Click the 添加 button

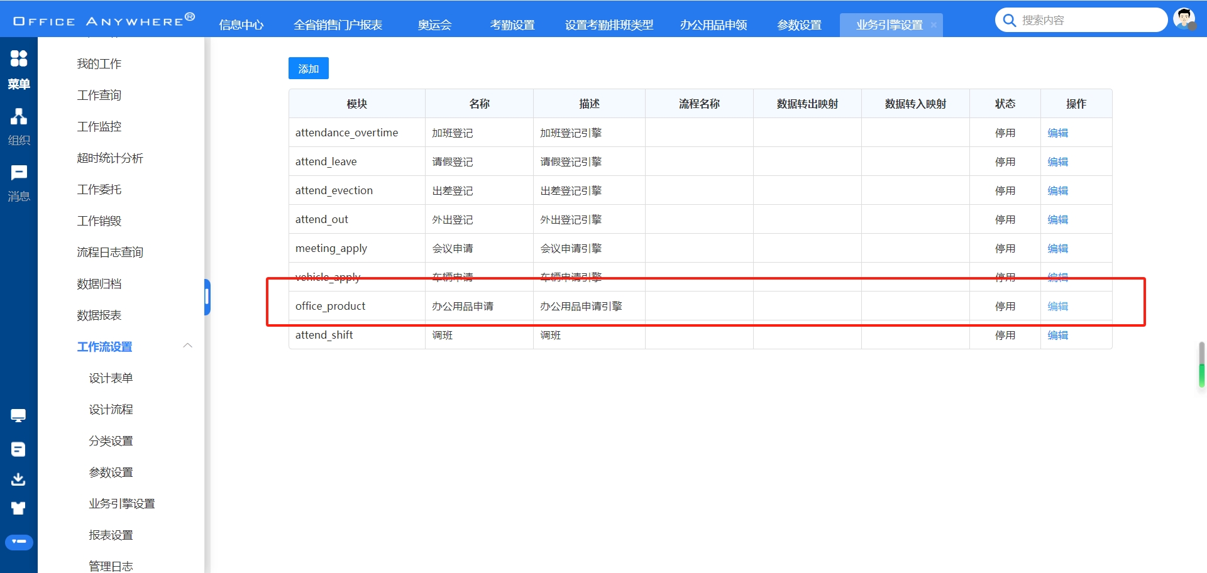[309, 68]
